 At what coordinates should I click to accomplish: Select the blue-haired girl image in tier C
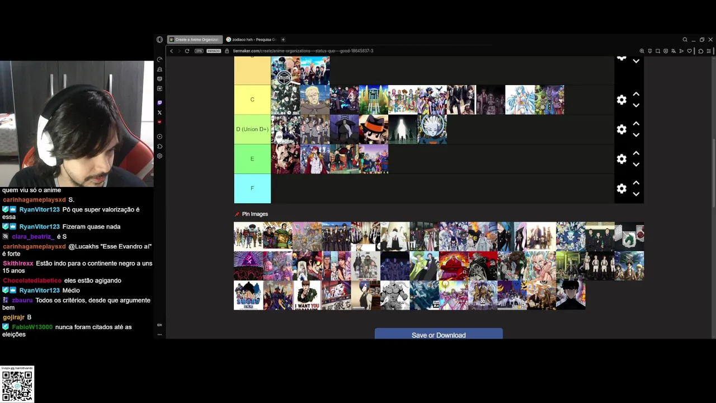(x=520, y=100)
